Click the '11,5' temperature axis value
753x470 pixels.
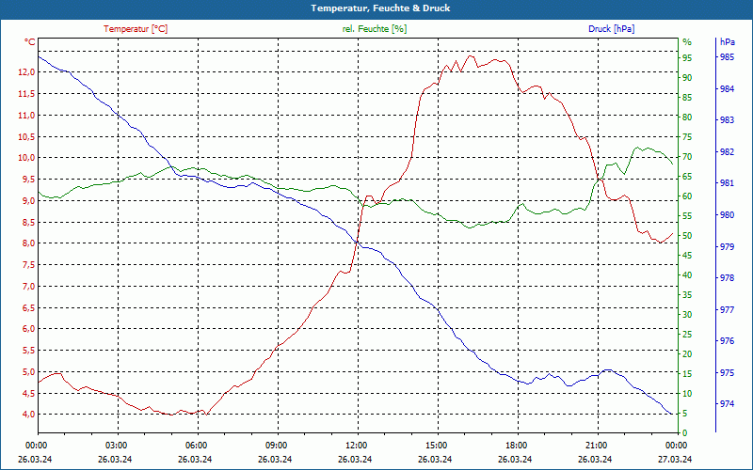click(x=26, y=94)
